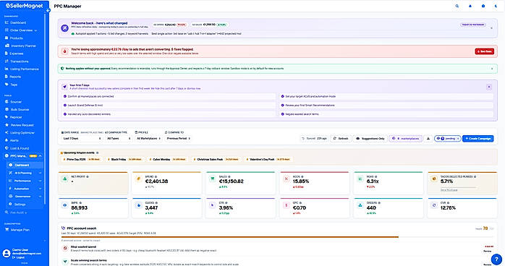
Task: Click the download export icon button
Action: 428,138
